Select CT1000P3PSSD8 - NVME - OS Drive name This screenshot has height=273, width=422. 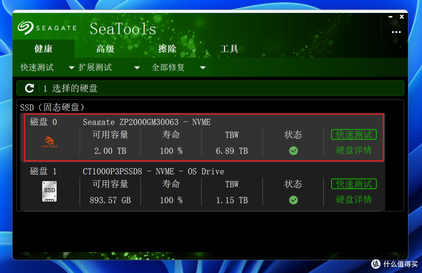(x=154, y=172)
